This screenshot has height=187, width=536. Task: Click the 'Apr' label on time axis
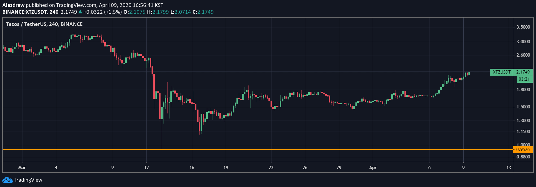373,168
